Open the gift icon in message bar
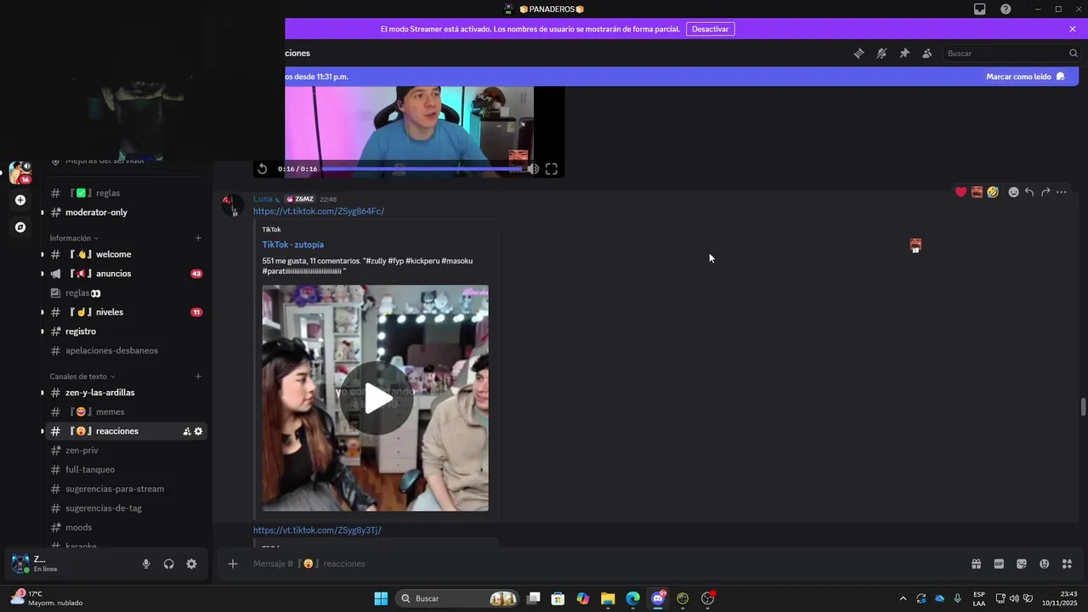The height and width of the screenshot is (612, 1088). pyautogui.click(x=977, y=564)
